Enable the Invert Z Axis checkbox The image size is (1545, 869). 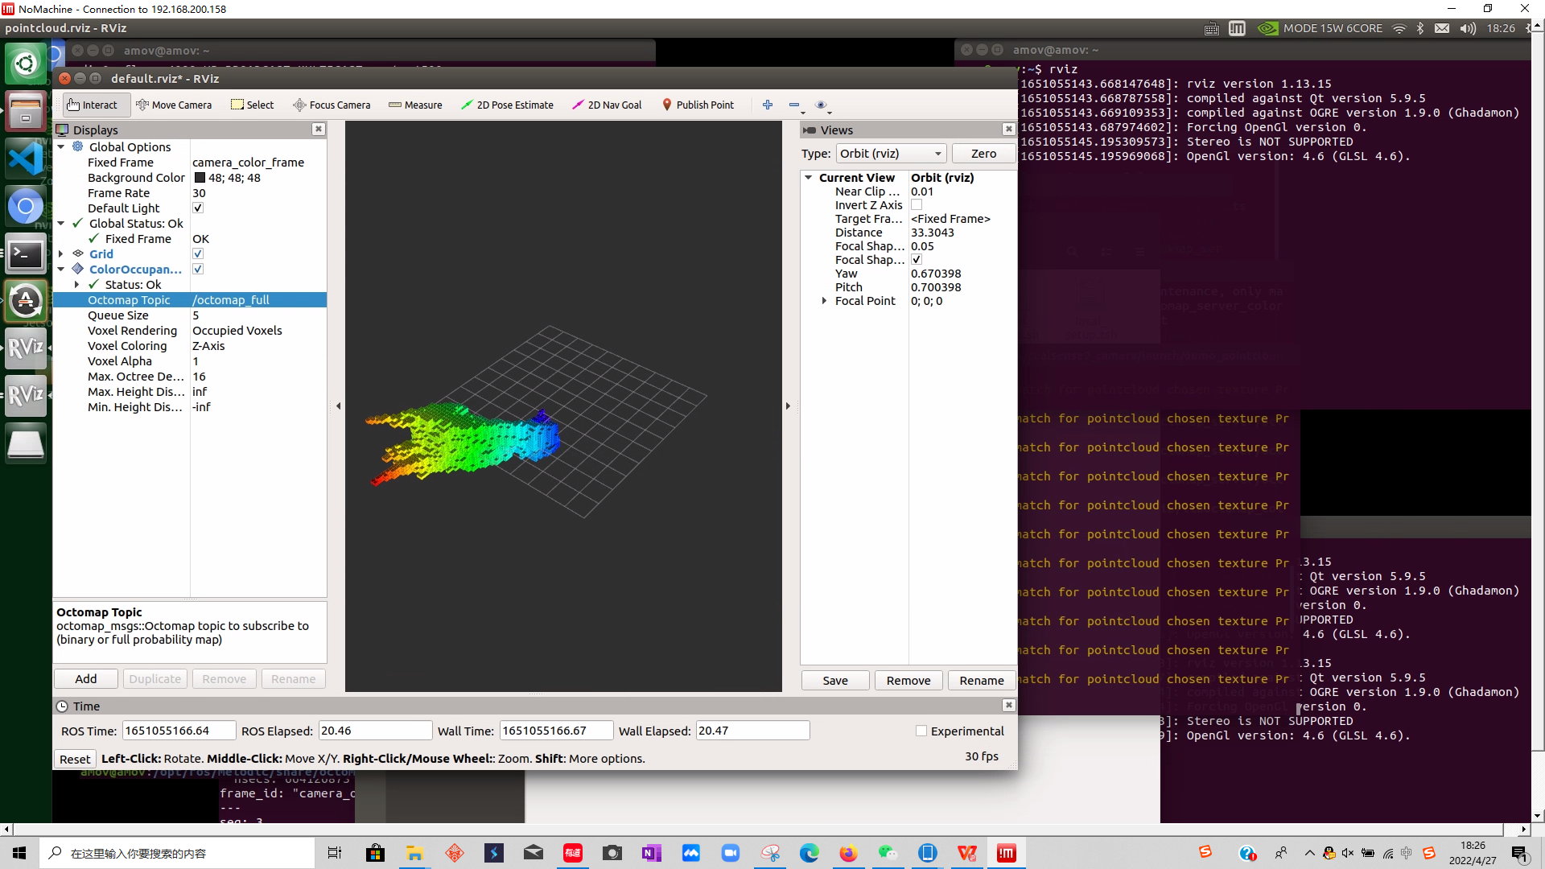click(917, 205)
